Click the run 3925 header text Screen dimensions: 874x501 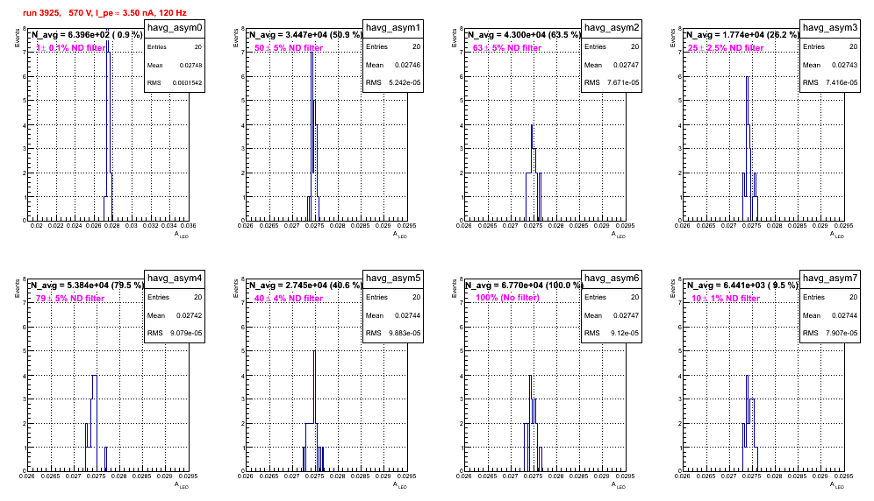point(104,13)
